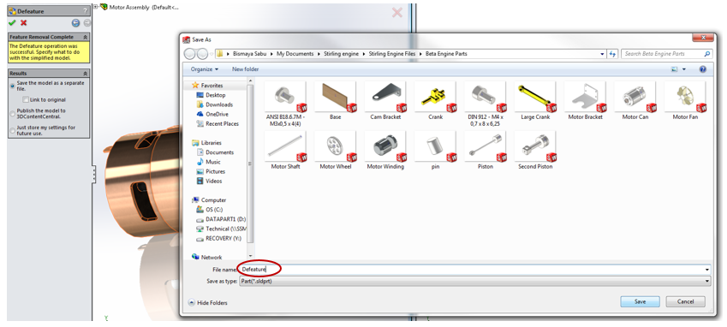Open the DATAPART1 (D:) drive
This screenshot has height=327, width=727.
coord(221,219)
